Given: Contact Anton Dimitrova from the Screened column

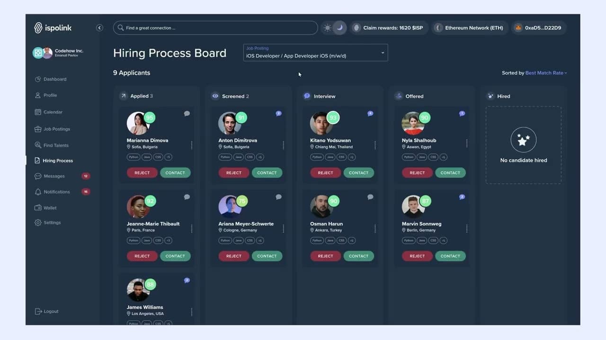Looking at the screenshot, I should (x=267, y=172).
